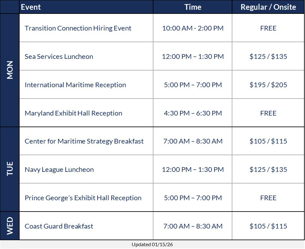The height and width of the screenshot is (249, 305).
Task: Click the Coast Guard Breakfast $105 / $115 price
Action: (x=268, y=226)
